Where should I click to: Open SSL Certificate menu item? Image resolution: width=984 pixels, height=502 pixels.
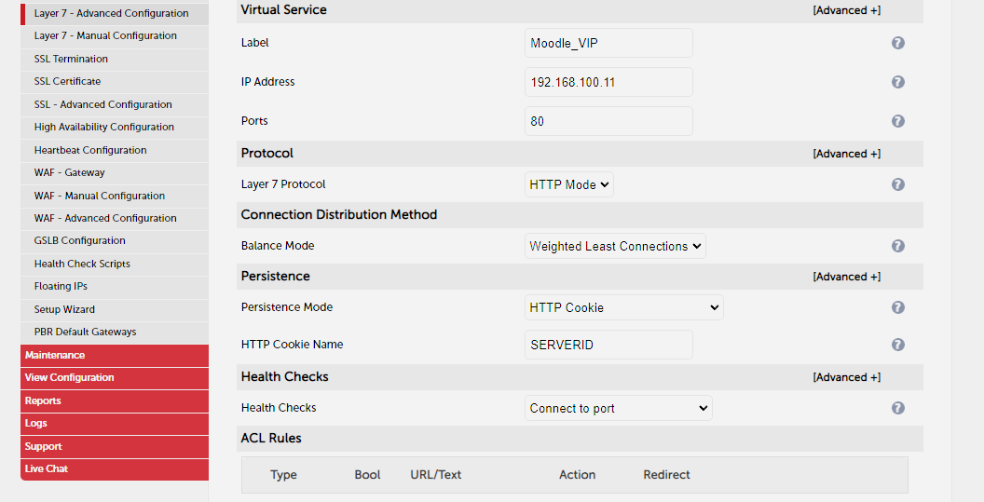click(115, 82)
